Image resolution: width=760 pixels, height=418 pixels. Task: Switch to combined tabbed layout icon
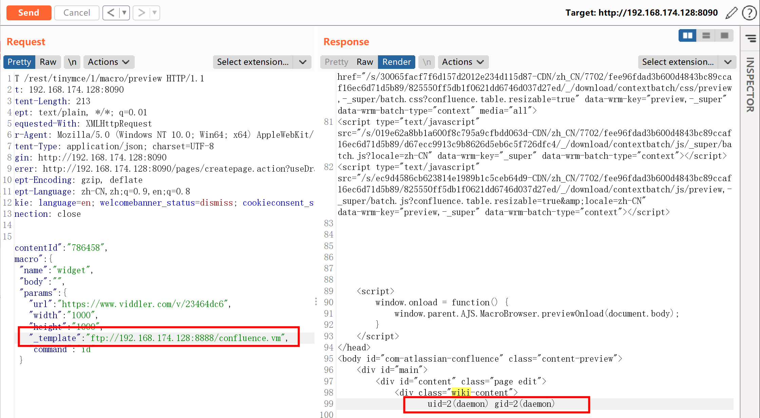coord(724,36)
